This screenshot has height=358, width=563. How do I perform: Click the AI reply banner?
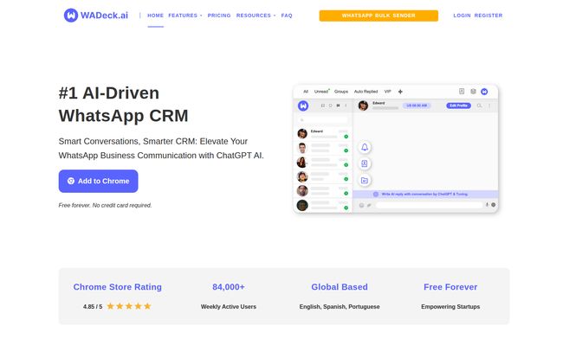point(425,194)
